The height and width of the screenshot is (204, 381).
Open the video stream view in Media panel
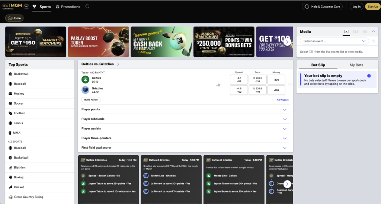[x=346, y=32]
